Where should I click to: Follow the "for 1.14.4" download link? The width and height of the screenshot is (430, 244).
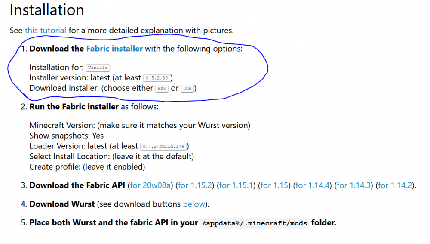coord(313,185)
